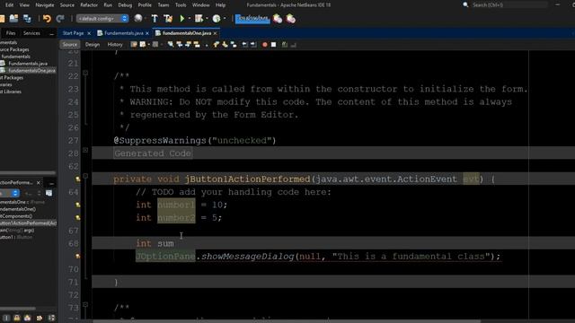Switch to the Files panel tab
The image size is (575, 323).
pos(11,33)
